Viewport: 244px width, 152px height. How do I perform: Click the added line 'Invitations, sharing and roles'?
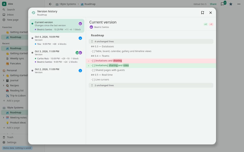pos(151,65)
